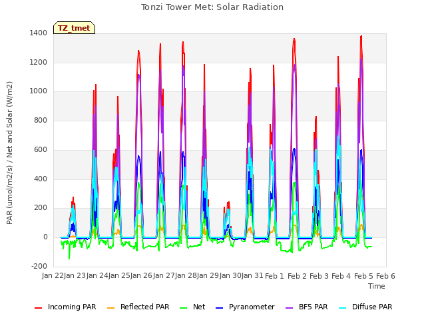Click the 400 y-axis tick label
The width and height of the screenshot is (426, 320).
(x=41, y=179)
